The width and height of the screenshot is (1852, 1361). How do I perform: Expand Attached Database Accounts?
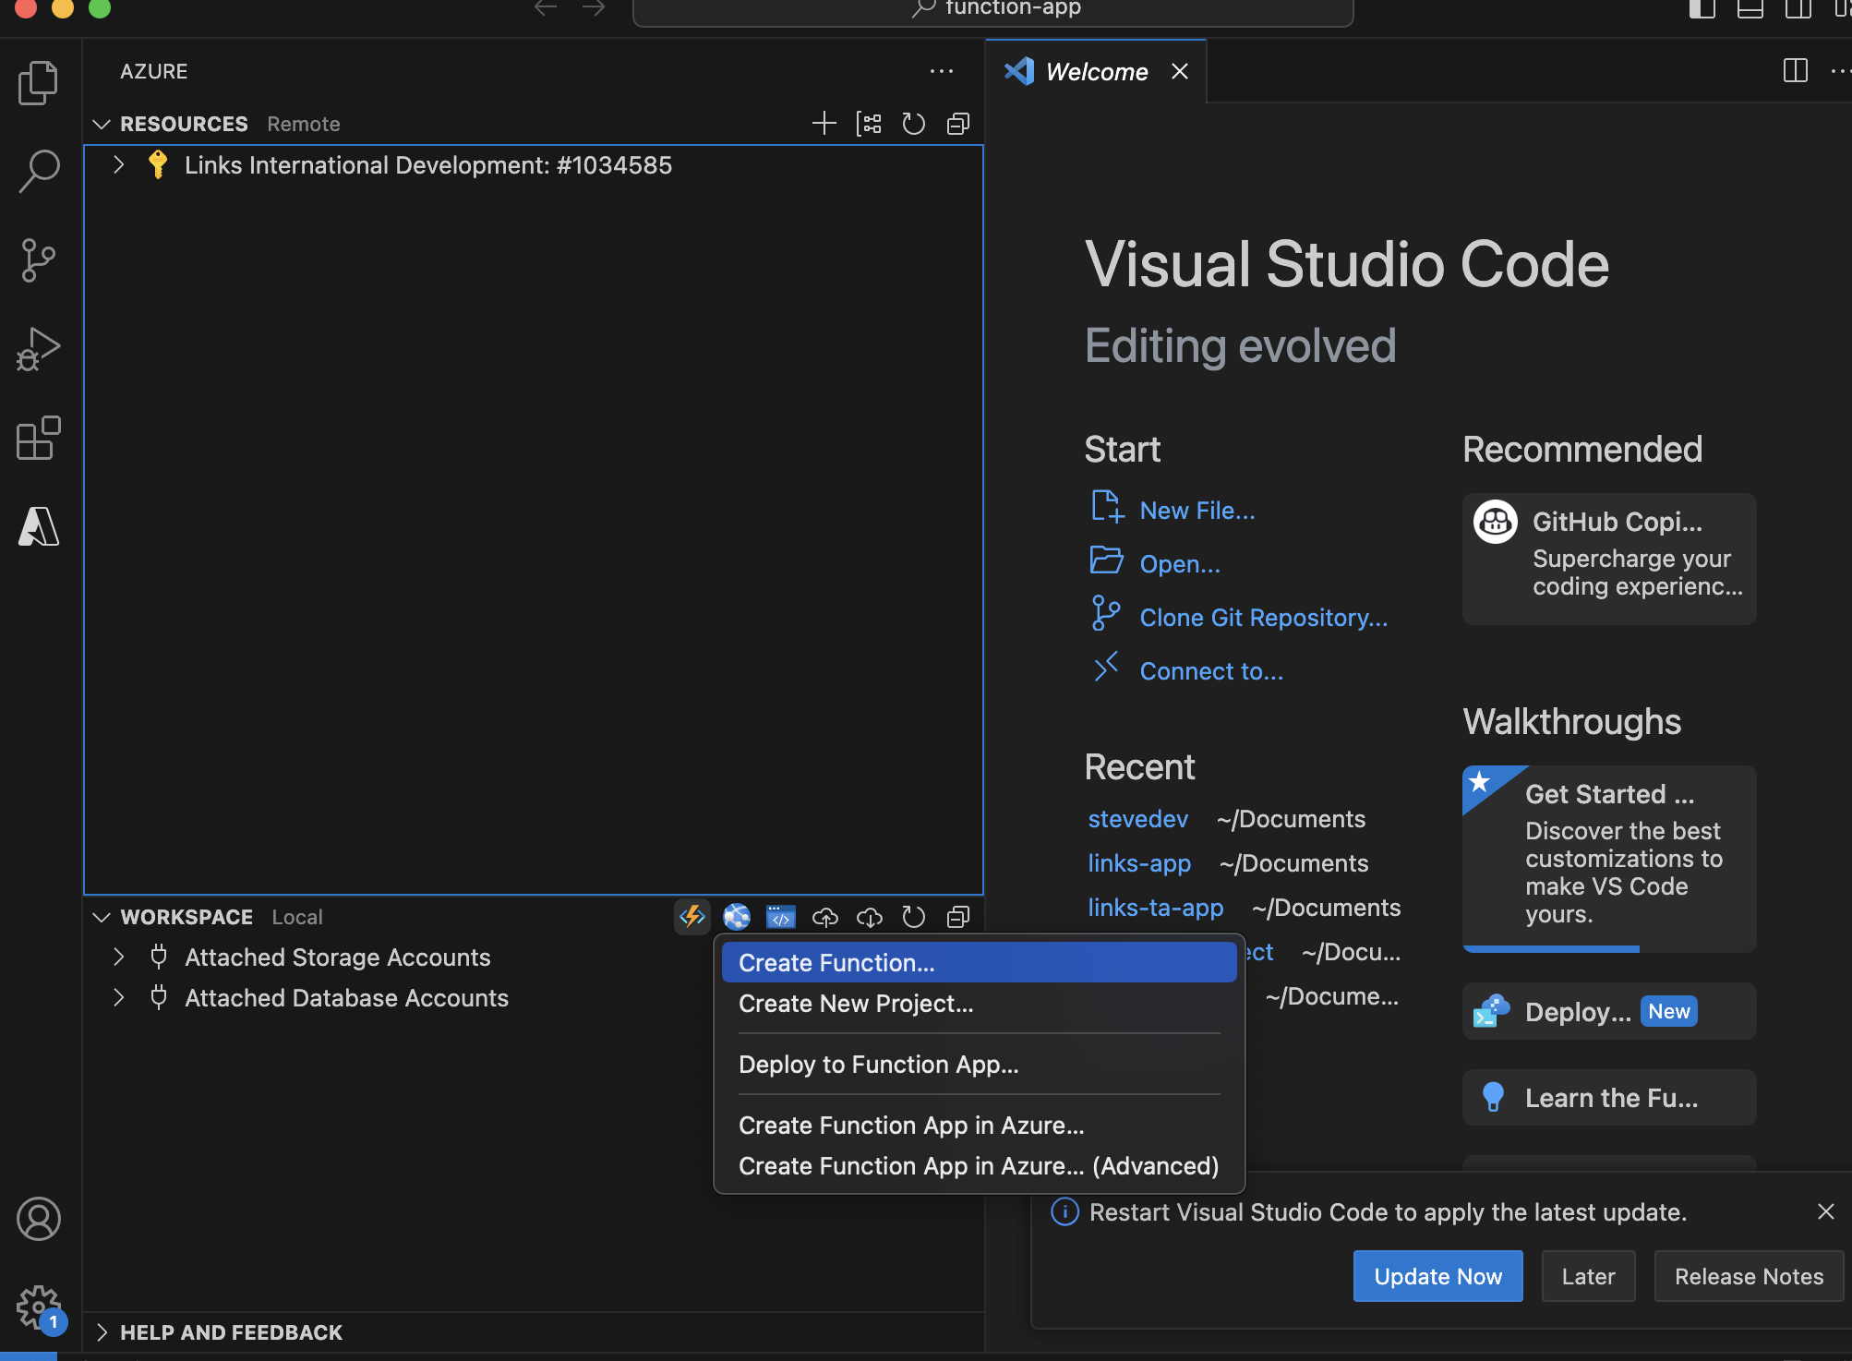(118, 998)
